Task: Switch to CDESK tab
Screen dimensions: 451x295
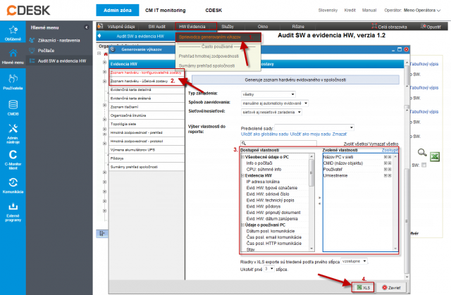Action: [214, 11]
